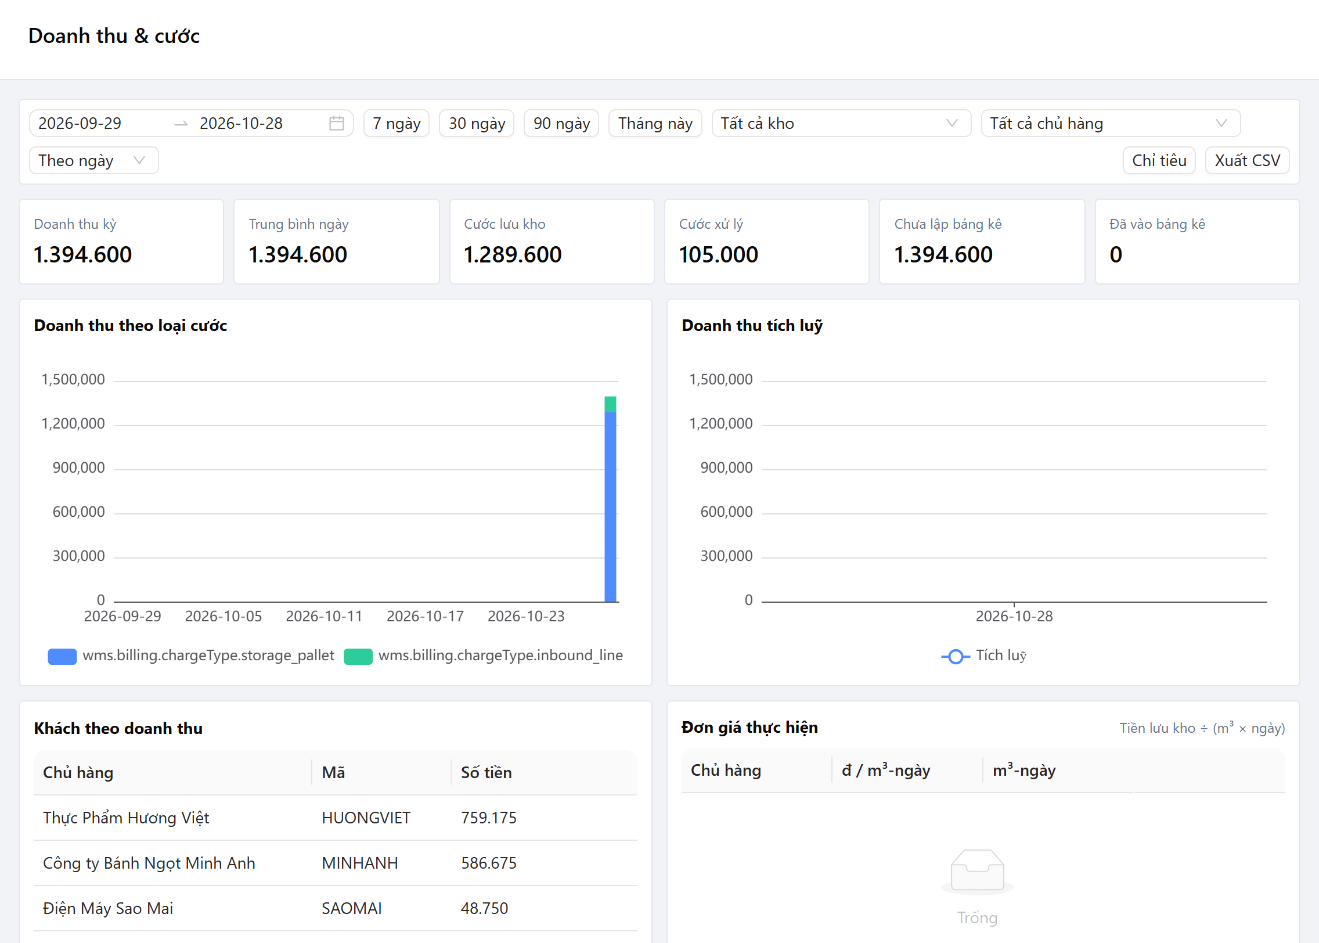Click the Doanh thu & cước page title
1319x943 pixels.
click(x=114, y=36)
